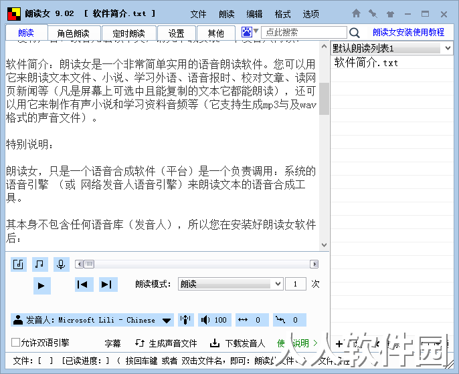Image resolution: width=459 pixels, height=374 pixels.
Task: Click the 生成声音文件 label
Action: click(173, 343)
